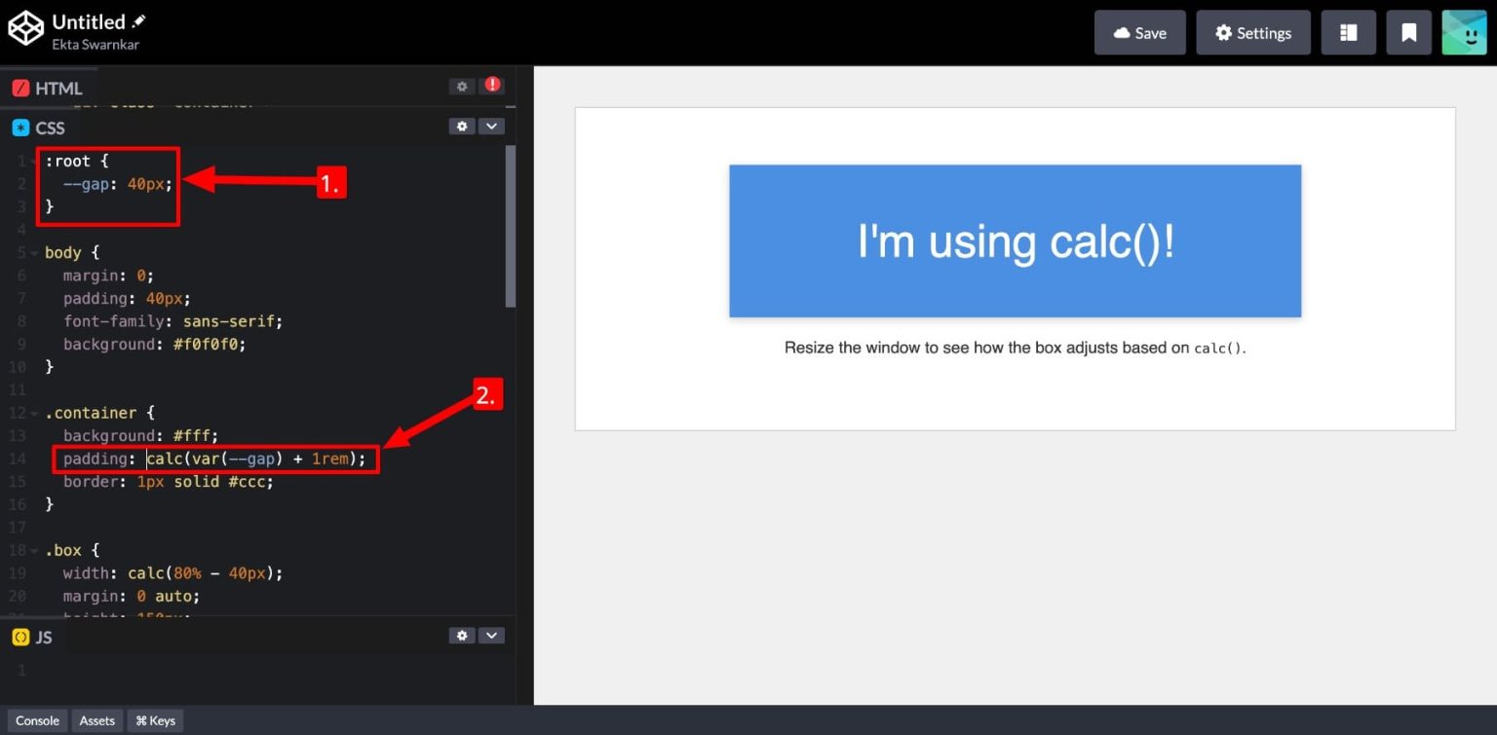Add this pen to a collection
This screenshot has height=735, width=1497.
(1408, 32)
